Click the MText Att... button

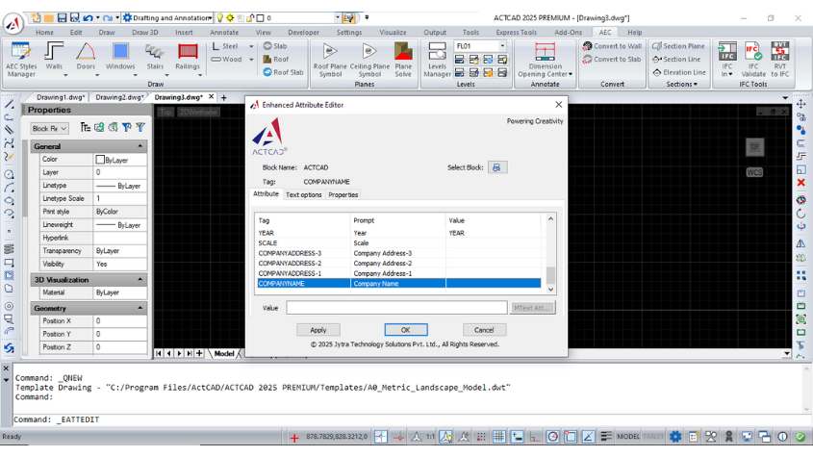click(532, 308)
